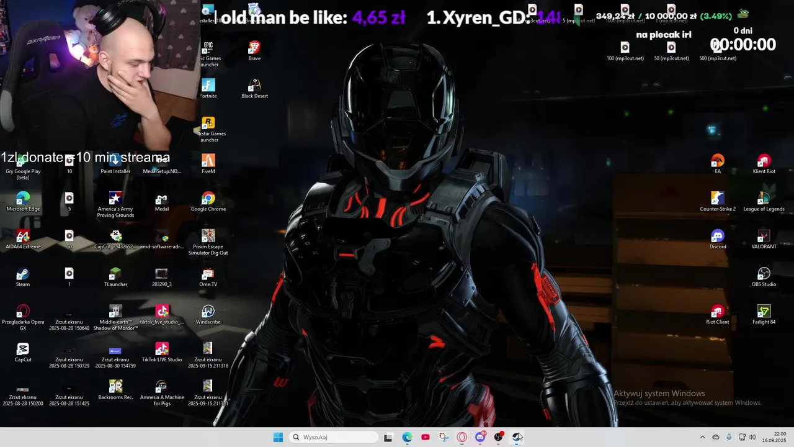
Task: Open the Microsoft Edge desktop shortcut
Action: [x=23, y=202]
